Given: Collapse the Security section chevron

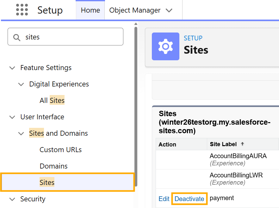Looking at the screenshot, I should 12,199.
